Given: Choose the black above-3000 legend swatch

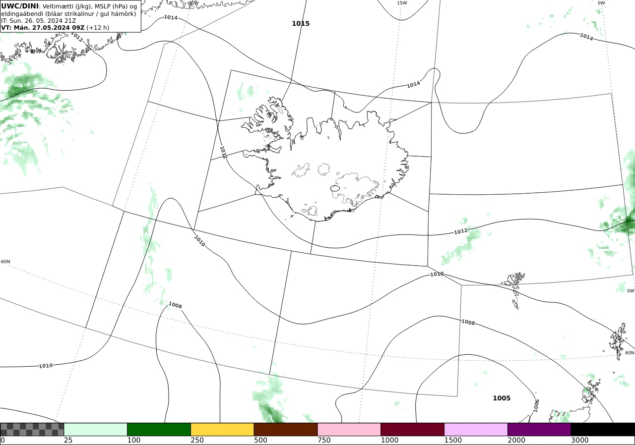Looking at the screenshot, I should [603, 429].
